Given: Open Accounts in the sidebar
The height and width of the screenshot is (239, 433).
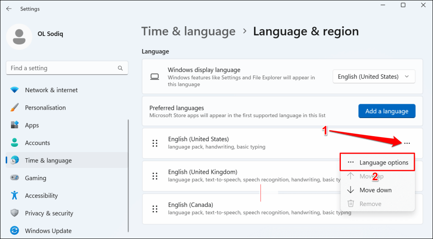Looking at the screenshot, I should (x=37, y=143).
